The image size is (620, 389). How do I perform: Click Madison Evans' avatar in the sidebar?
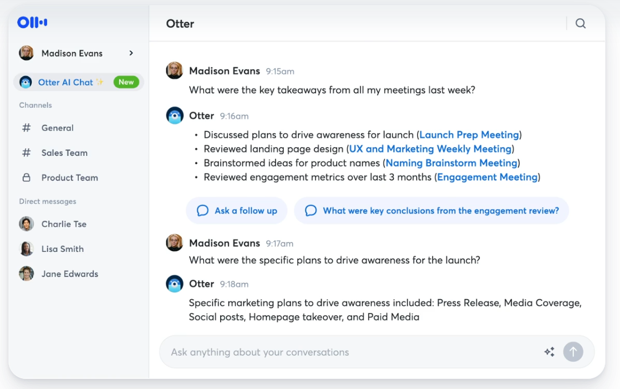pyautogui.click(x=27, y=53)
